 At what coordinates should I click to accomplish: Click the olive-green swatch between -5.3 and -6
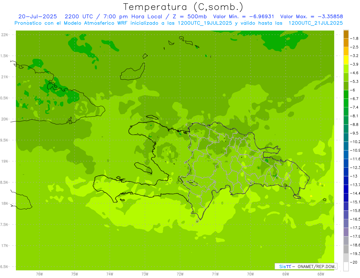point(346,85)
